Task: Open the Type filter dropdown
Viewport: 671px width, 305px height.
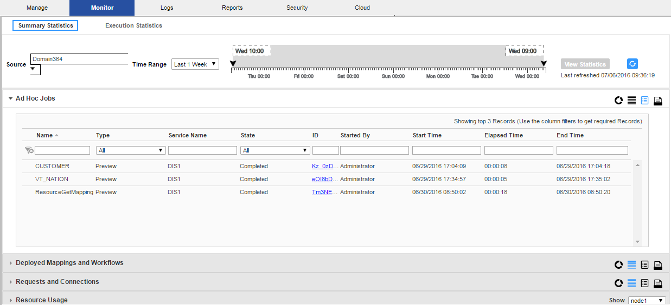Action: point(131,150)
